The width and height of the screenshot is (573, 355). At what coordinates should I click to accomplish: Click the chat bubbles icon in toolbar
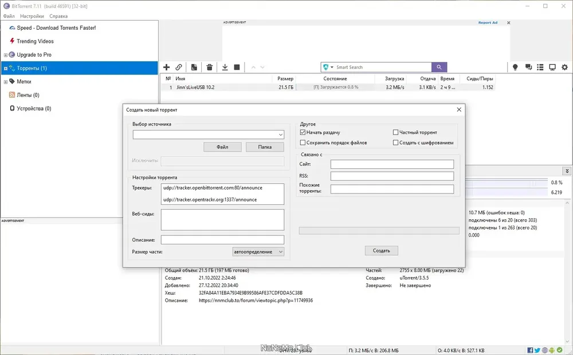tap(528, 67)
